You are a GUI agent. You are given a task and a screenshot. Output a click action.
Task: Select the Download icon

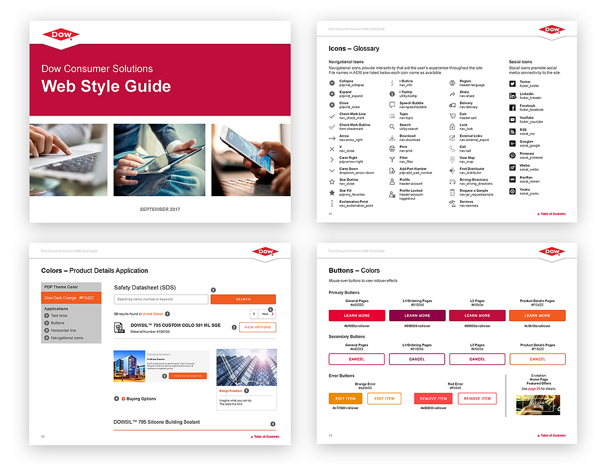[392, 137]
